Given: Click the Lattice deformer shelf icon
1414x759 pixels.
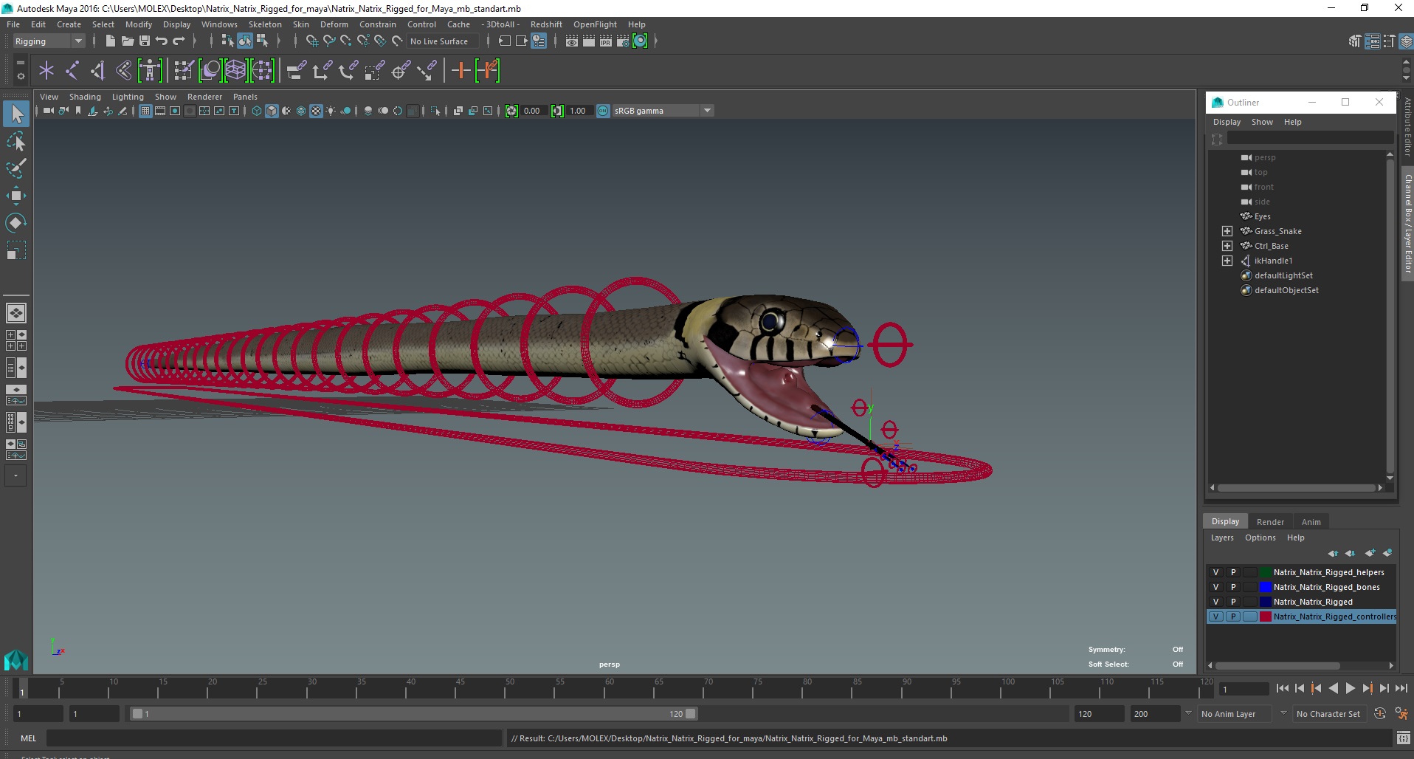Looking at the screenshot, I should pyautogui.click(x=235, y=71).
